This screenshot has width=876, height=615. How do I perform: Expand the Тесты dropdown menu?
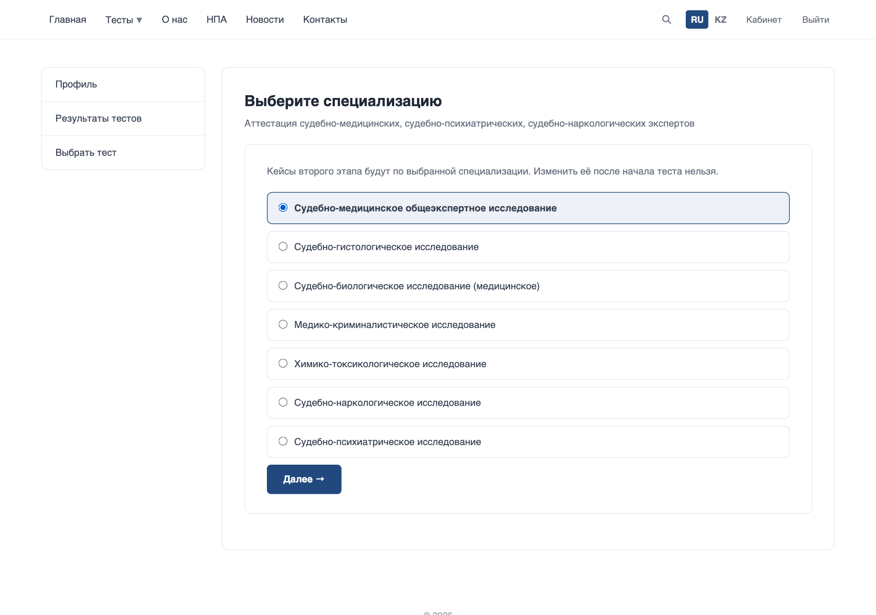coord(124,20)
